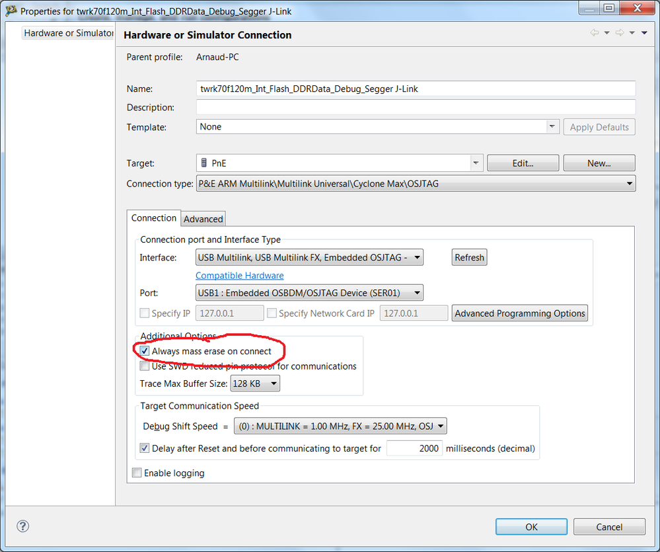Click the Refresh button
The image size is (660, 552).
[469, 257]
